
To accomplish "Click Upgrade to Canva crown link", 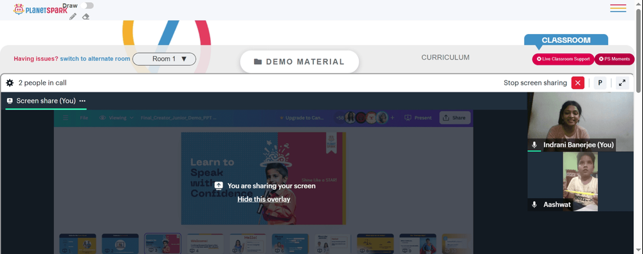I will click(302, 118).
